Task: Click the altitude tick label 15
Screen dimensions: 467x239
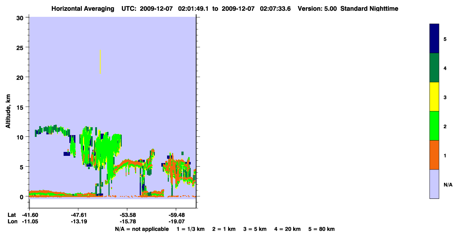Action: tap(20, 107)
